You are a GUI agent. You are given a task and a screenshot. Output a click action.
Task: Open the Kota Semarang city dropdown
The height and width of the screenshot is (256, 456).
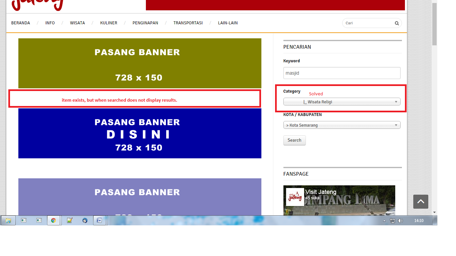(x=341, y=125)
